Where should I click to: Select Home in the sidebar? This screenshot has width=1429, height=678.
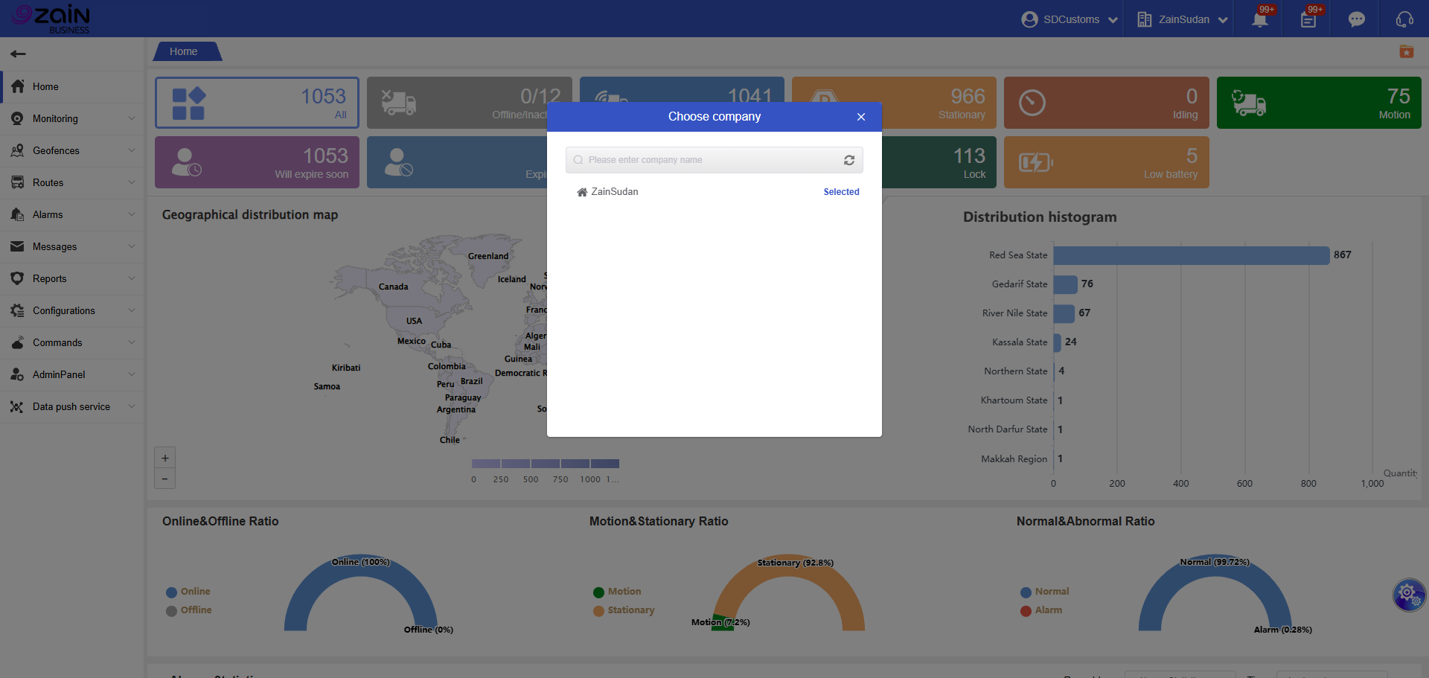click(45, 86)
